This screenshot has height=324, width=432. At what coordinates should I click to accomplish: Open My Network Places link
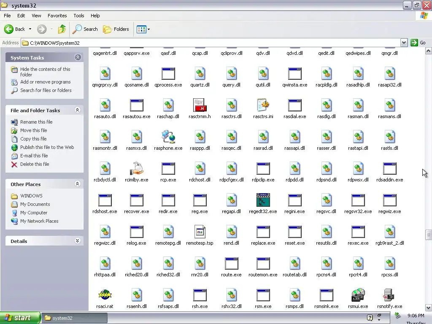pyautogui.click(x=39, y=221)
